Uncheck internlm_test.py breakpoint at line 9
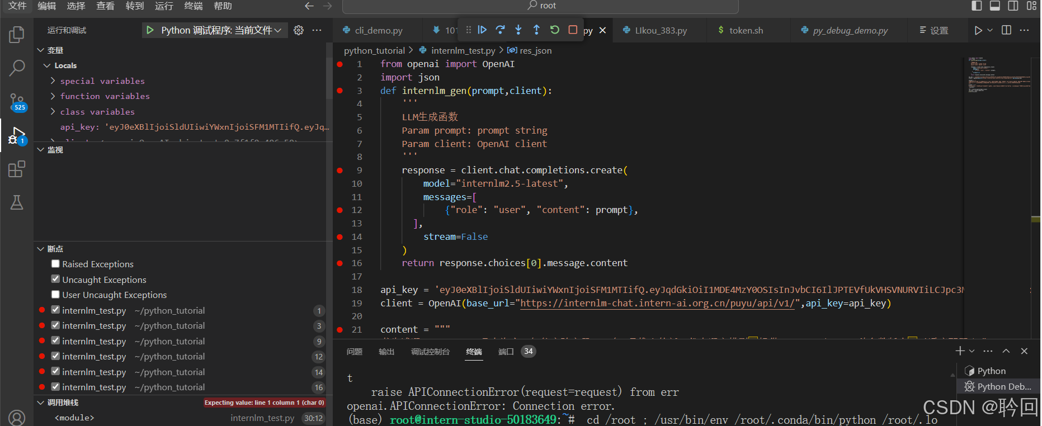Viewport: 1042px width, 426px height. 55,340
